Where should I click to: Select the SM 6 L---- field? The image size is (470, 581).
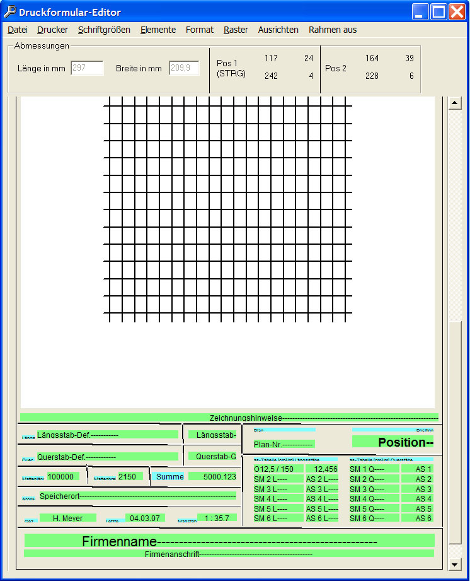pos(278,518)
